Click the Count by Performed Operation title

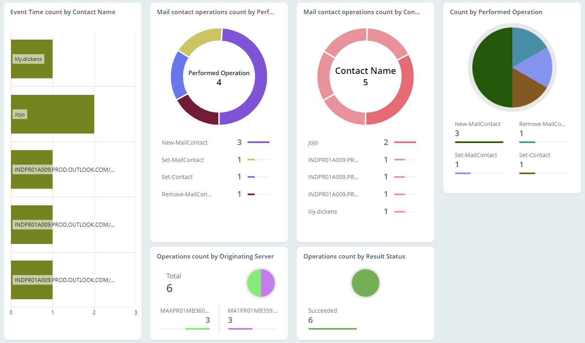(x=496, y=12)
